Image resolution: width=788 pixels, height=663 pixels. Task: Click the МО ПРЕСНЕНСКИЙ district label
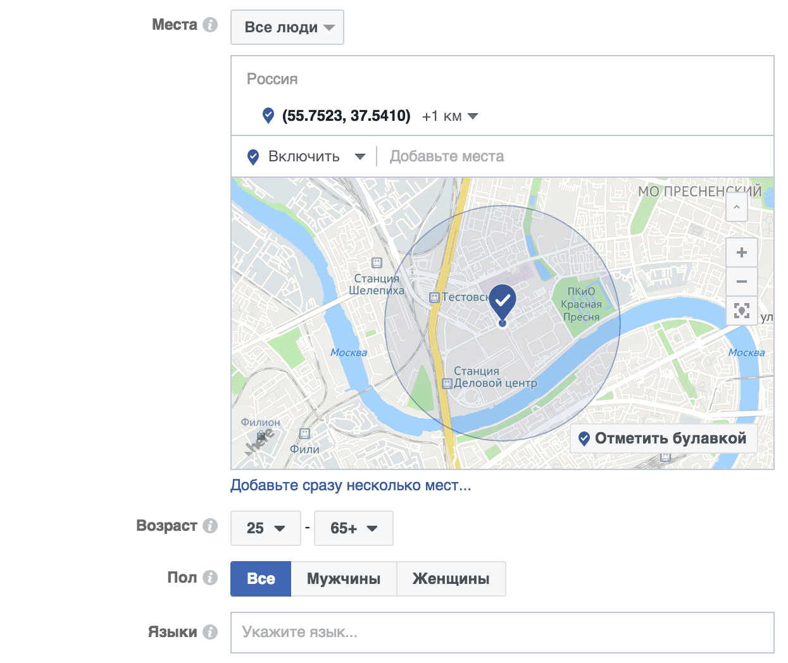tap(699, 191)
